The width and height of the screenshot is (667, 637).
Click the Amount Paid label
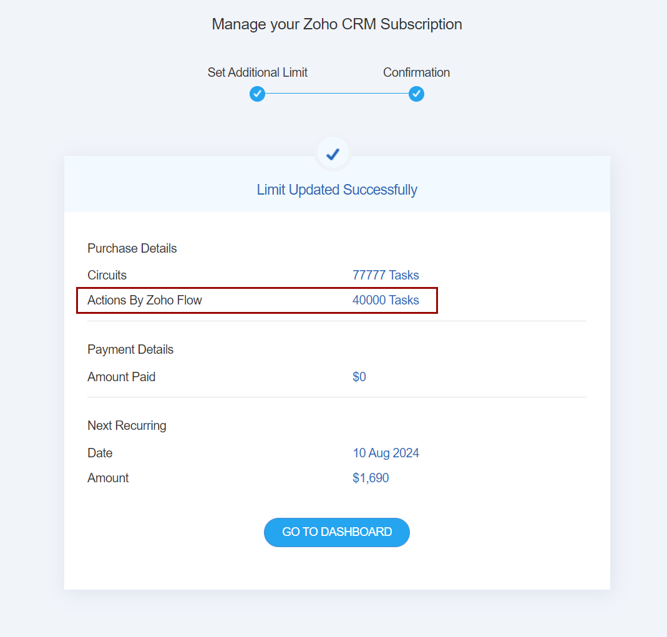pyautogui.click(x=121, y=377)
